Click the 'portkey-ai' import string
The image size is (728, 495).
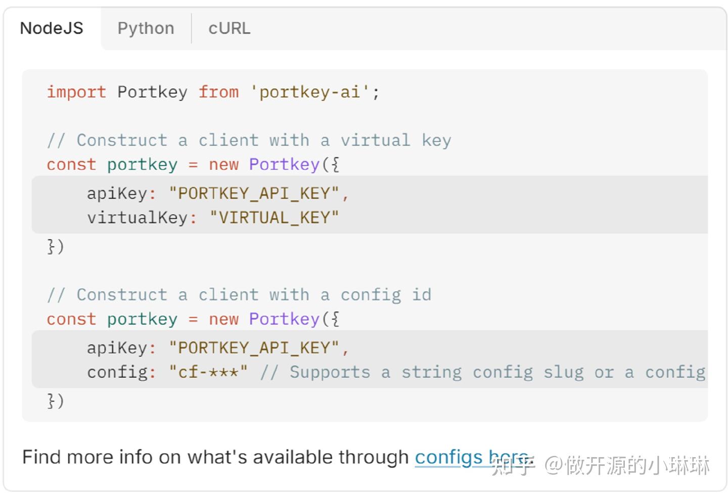click(x=309, y=92)
